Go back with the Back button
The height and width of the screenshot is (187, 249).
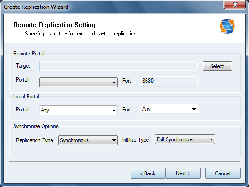coord(148,173)
